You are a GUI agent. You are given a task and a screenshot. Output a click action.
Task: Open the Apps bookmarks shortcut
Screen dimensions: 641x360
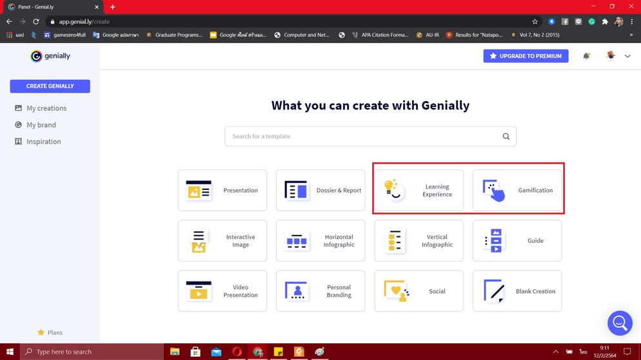point(15,35)
